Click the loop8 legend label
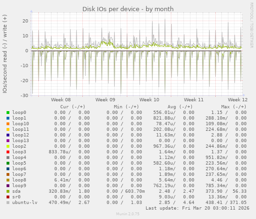Viewport: 256px width, 219px height. (19, 180)
